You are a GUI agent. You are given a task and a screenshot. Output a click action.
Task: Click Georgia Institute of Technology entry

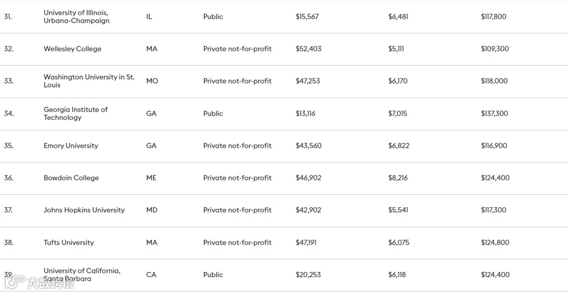[75, 113]
